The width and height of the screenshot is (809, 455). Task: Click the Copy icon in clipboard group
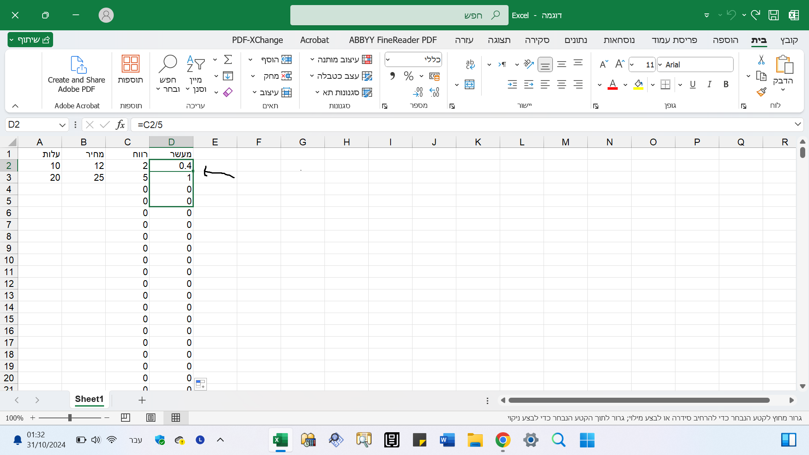[x=761, y=76]
